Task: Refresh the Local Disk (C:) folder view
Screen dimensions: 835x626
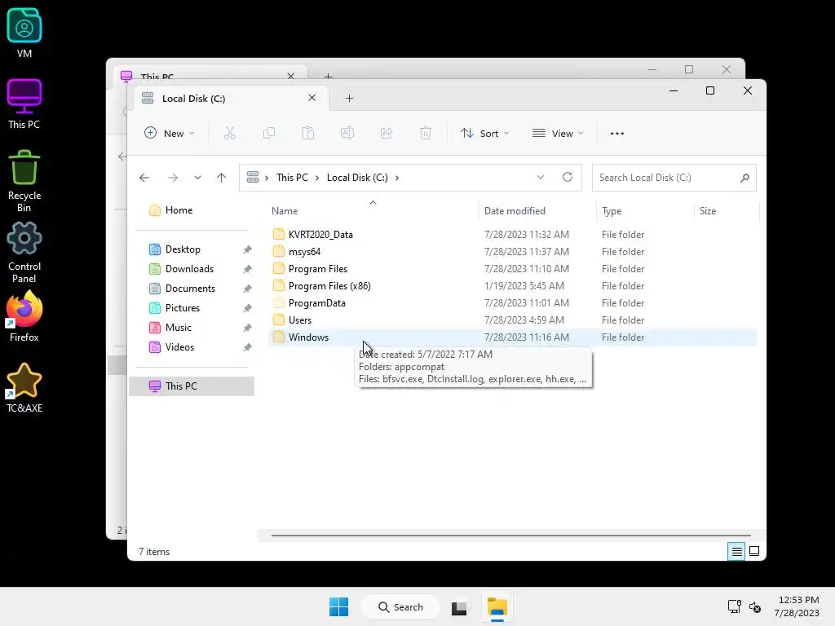Action: pos(568,177)
